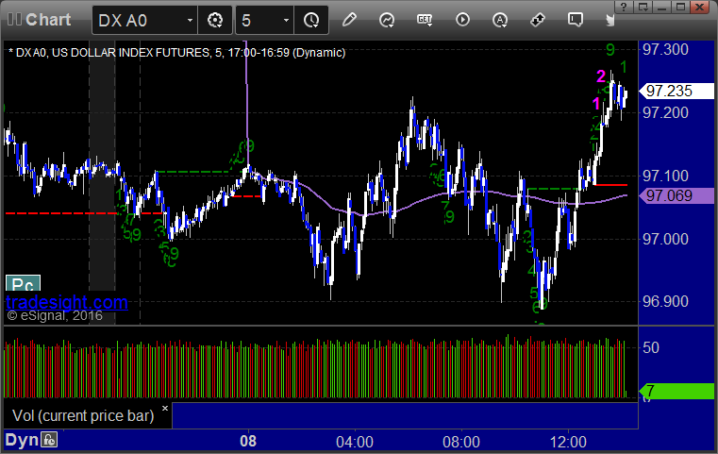Click the chart title DX A0 description text
718x454 pixels.
pyautogui.click(x=177, y=52)
